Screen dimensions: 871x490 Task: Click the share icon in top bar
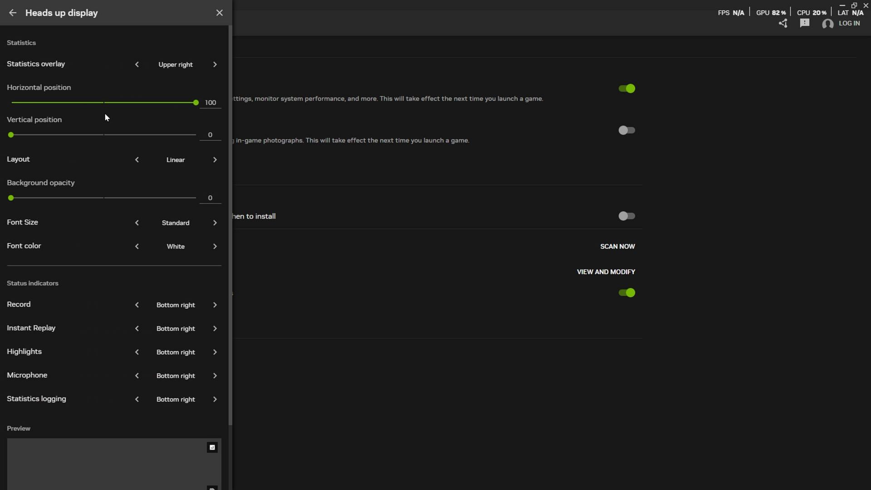(783, 24)
